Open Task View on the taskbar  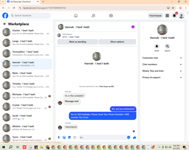pyautogui.click(x=18, y=147)
